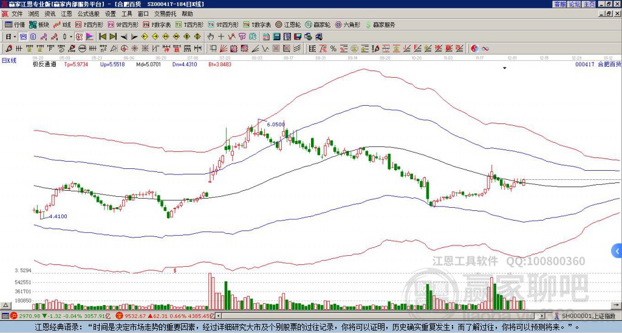The image size is (622, 333).
Task: Open the 赢家轮 wheel tool
Action: tap(318, 24)
